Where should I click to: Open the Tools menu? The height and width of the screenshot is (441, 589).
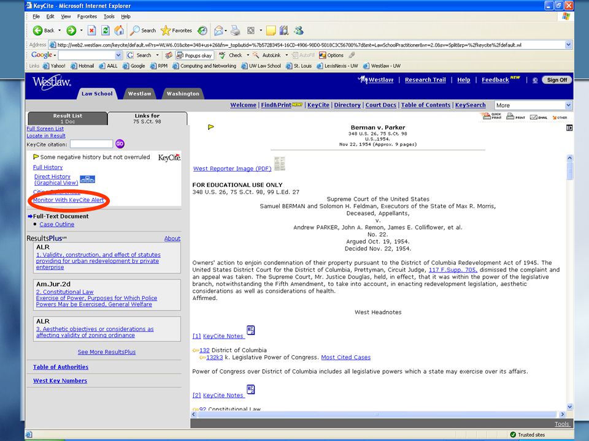[x=109, y=17]
